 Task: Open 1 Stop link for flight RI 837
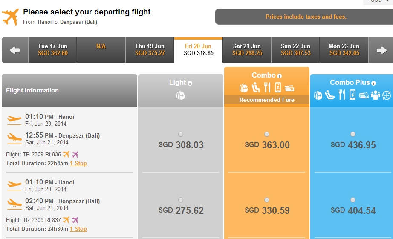[78, 229]
